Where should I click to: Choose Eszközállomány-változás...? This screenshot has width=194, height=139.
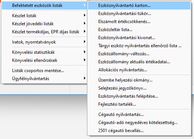point(139,54)
